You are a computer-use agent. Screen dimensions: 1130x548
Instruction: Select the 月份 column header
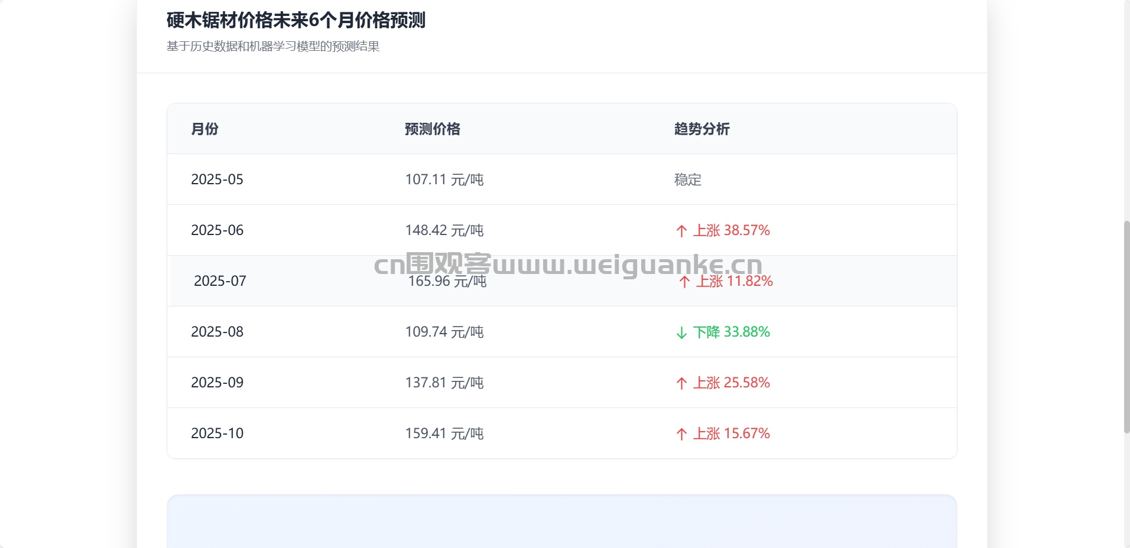(x=204, y=129)
